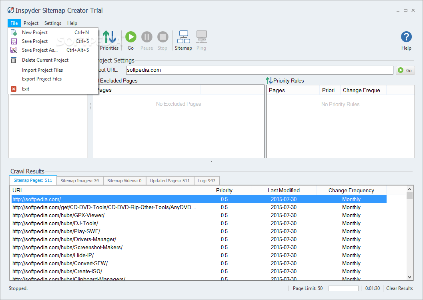Image resolution: width=423 pixels, height=300 pixels.
Task: Switch to Sitemap Pages: 511 tab
Action: pos(33,180)
